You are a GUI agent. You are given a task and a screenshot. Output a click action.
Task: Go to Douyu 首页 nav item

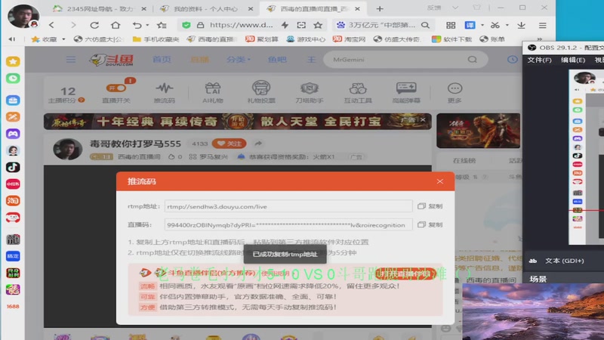tap(162, 60)
